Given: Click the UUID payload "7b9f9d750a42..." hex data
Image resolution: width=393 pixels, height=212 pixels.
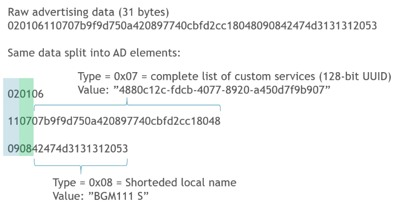Looking at the screenshot, I should coord(126,121).
